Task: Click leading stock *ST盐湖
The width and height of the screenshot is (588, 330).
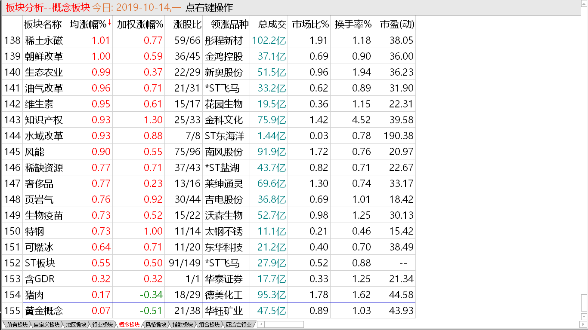Action: (x=222, y=168)
